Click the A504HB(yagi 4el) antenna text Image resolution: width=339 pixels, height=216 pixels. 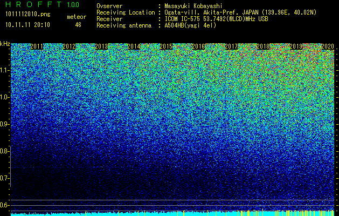coord(190,25)
